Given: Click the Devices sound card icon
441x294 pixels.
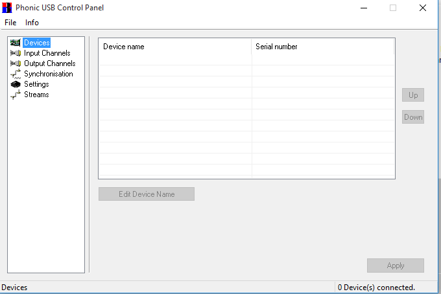Looking at the screenshot, I should pyautogui.click(x=15, y=43).
